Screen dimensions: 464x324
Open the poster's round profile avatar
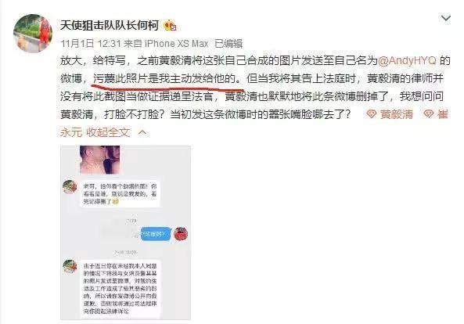point(33,33)
